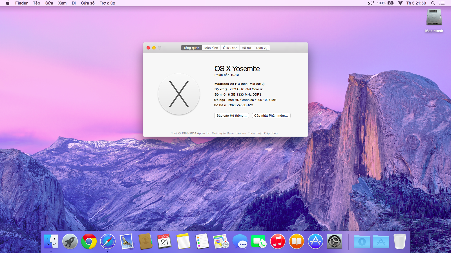Click the OS X Yosemite title
Screen dimensions: 451x253
tap(237, 69)
